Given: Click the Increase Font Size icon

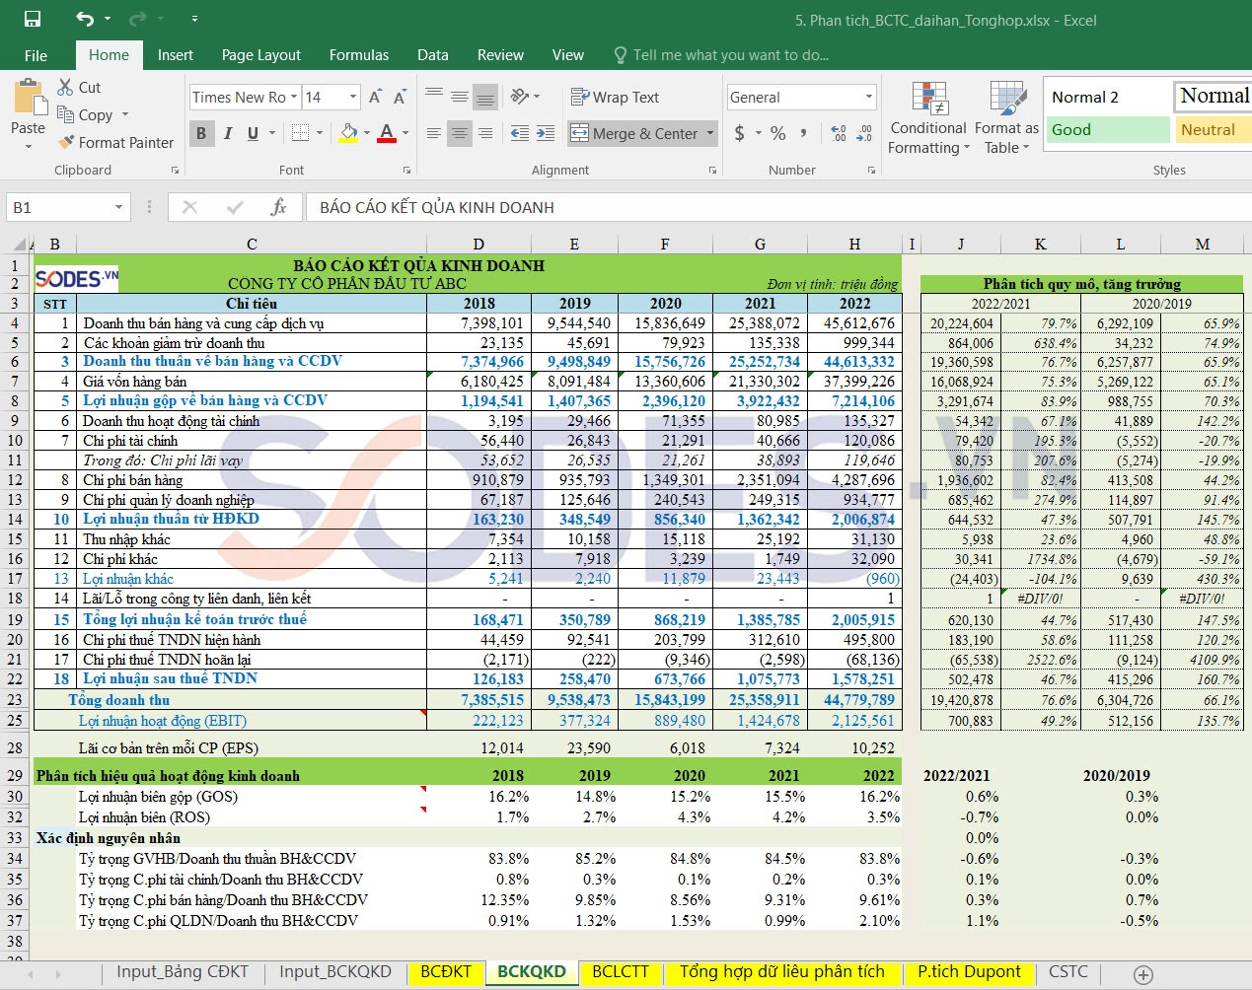Looking at the screenshot, I should (x=375, y=97).
